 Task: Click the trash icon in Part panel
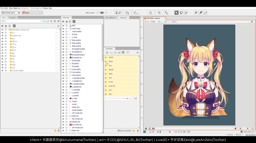coord(59,131)
